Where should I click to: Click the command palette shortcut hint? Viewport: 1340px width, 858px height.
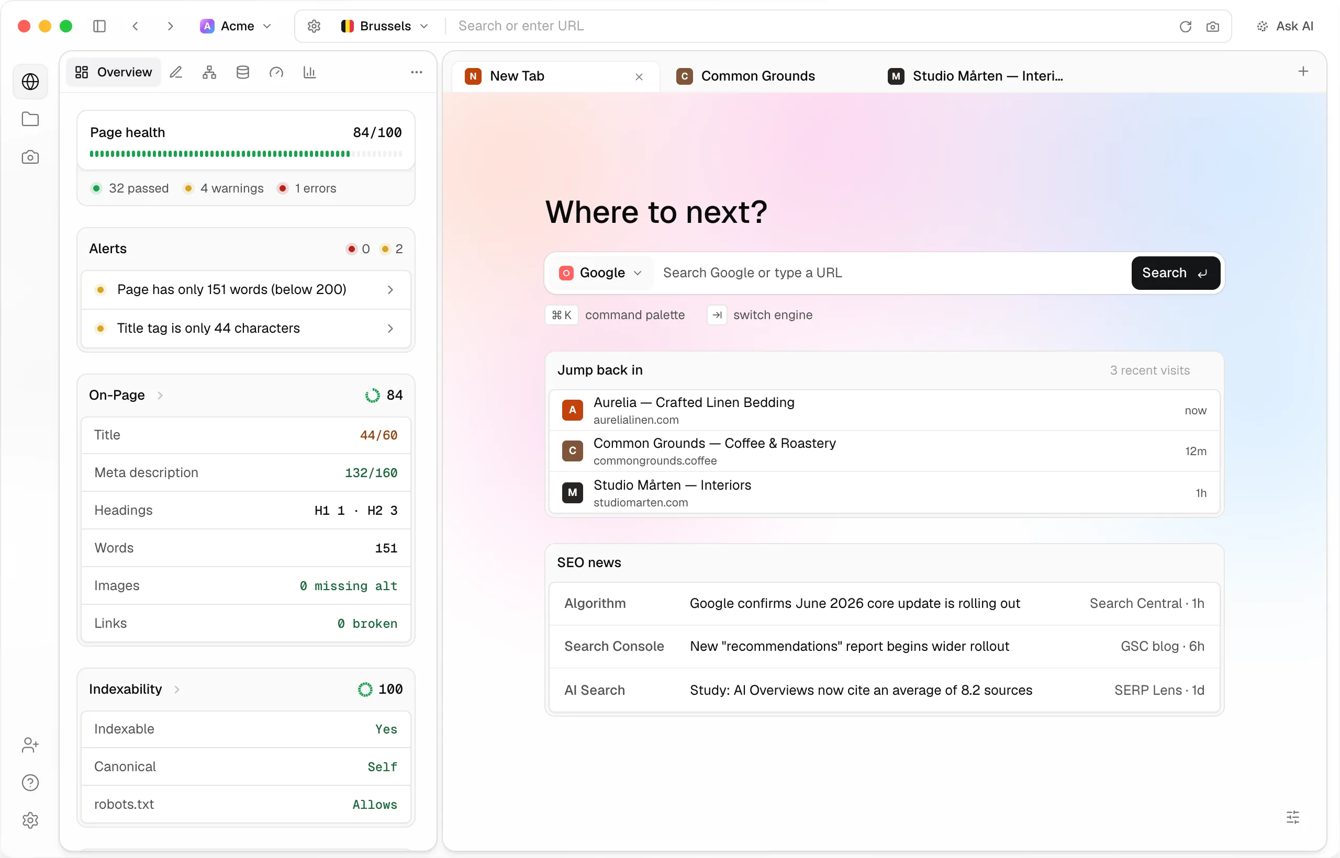[616, 315]
